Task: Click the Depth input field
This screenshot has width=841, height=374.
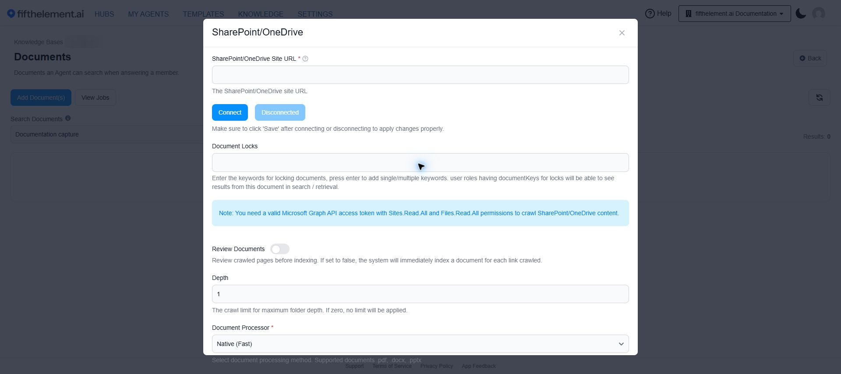Action: click(x=420, y=294)
